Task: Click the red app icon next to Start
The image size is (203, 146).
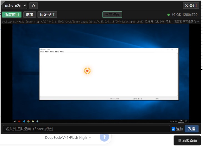Action: point(19,121)
